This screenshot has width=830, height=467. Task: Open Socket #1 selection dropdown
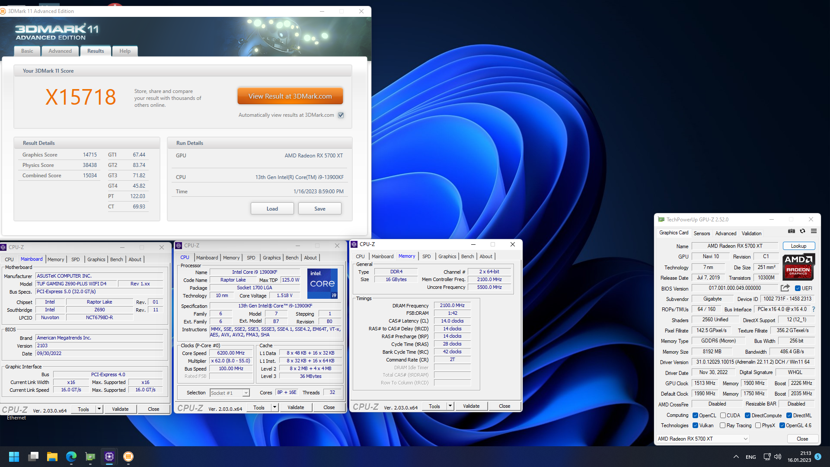point(230,393)
